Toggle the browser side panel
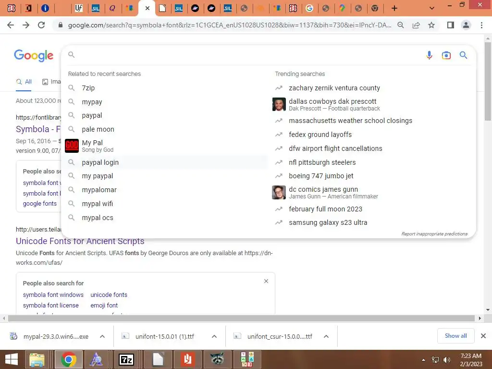The height and width of the screenshot is (369, 492). [x=451, y=25]
